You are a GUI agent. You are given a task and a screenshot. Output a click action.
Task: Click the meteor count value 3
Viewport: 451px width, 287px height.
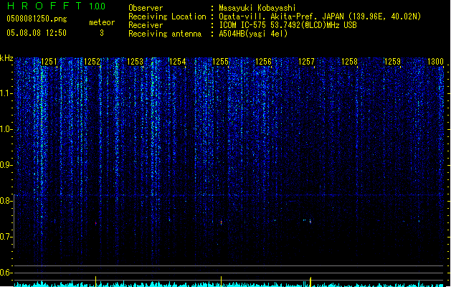pyautogui.click(x=102, y=33)
